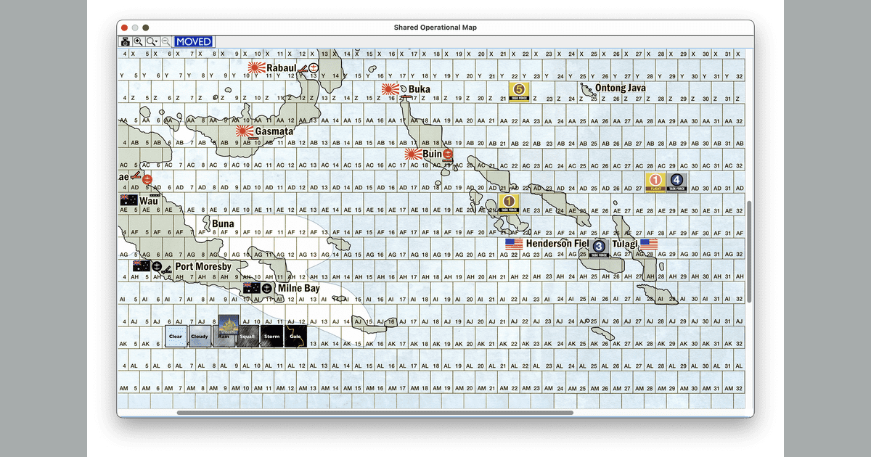Open the zoom level dropdown
This screenshot has width=871, height=457.
[x=152, y=42]
